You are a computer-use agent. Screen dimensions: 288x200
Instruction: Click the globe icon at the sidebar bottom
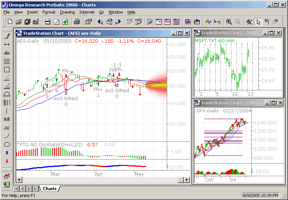click(x=7, y=184)
